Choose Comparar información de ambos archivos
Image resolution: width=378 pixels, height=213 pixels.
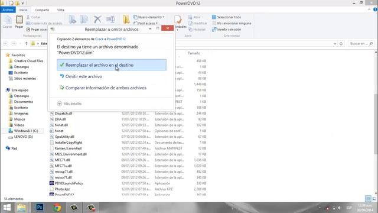click(x=106, y=88)
